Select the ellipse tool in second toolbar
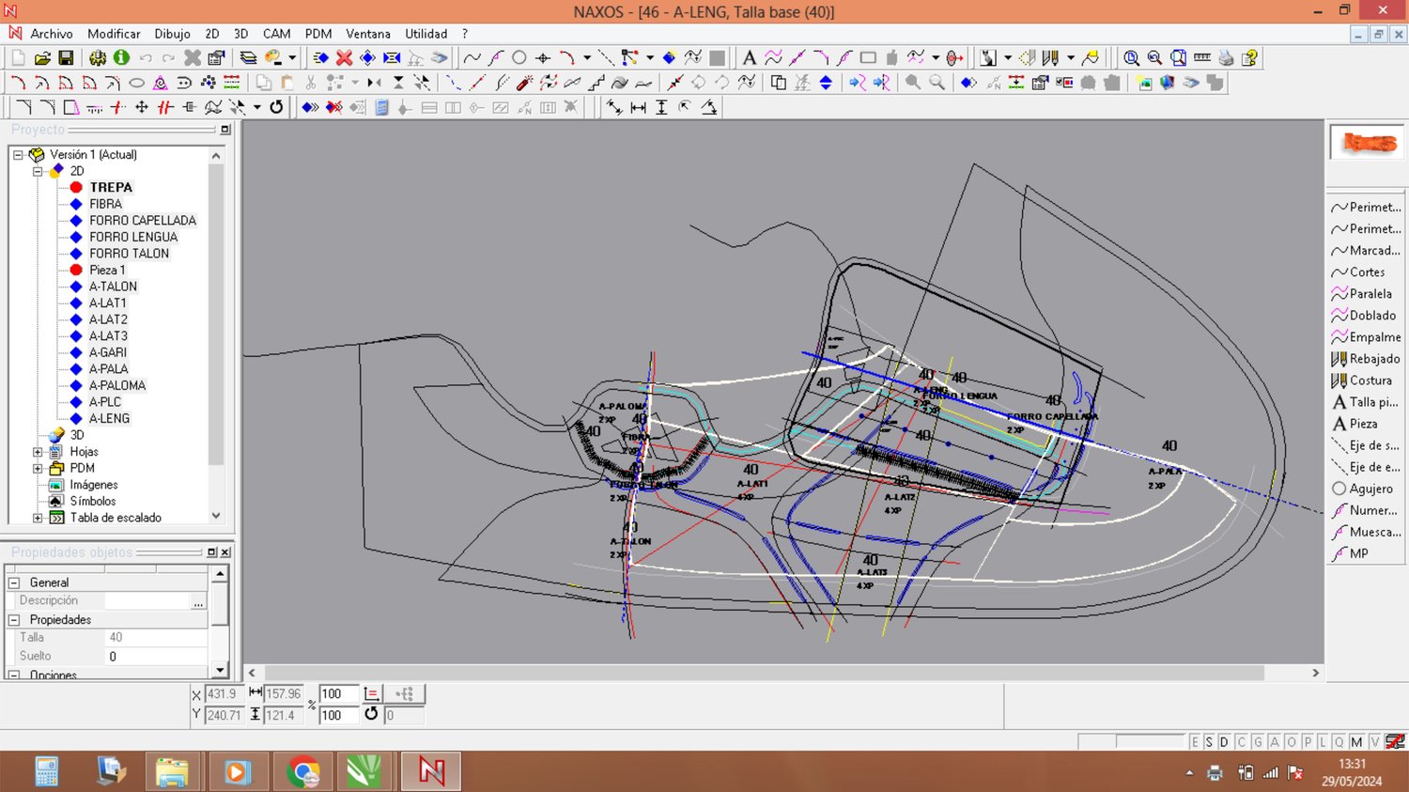The height and width of the screenshot is (792, 1409). [136, 83]
